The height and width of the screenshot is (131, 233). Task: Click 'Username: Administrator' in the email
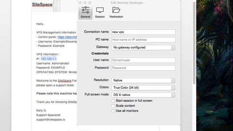(53, 63)
